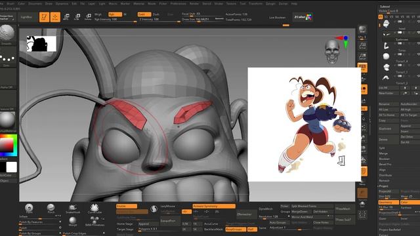The image size is (420, 236).
Task: Select the Pinch brush
Action: 51,208
